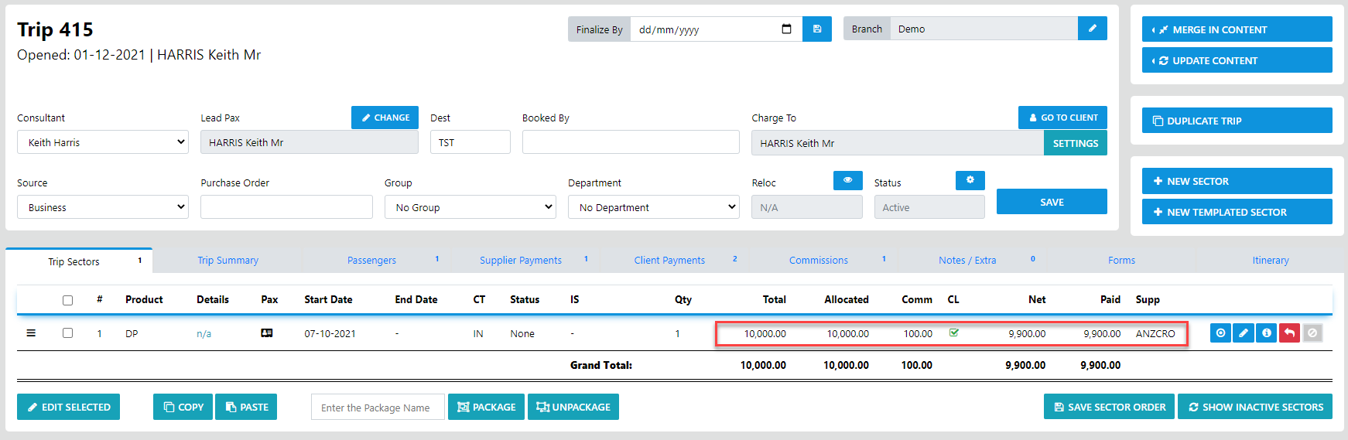1348x440 pixels.
Task: Switch to the Trip Summary tab
Action: click(x=228, y=261)
